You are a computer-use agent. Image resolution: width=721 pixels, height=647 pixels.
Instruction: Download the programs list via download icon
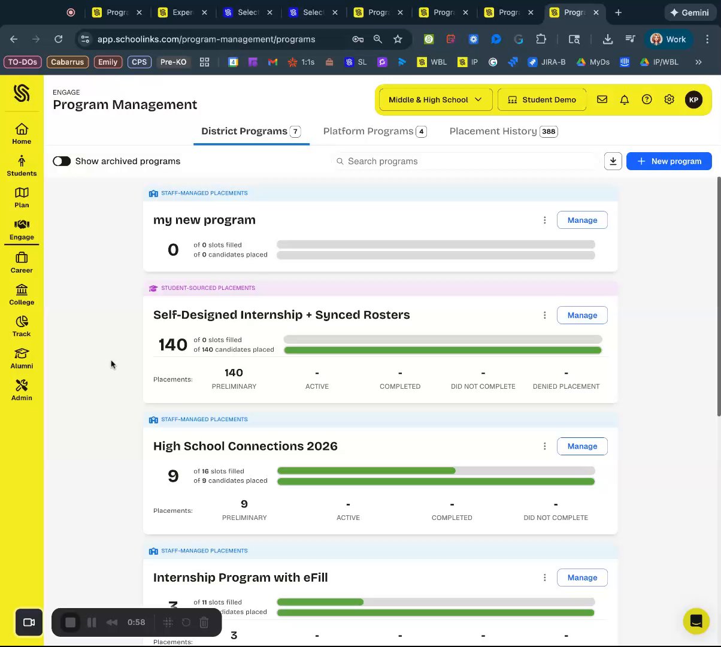click(x=613, y=161)
